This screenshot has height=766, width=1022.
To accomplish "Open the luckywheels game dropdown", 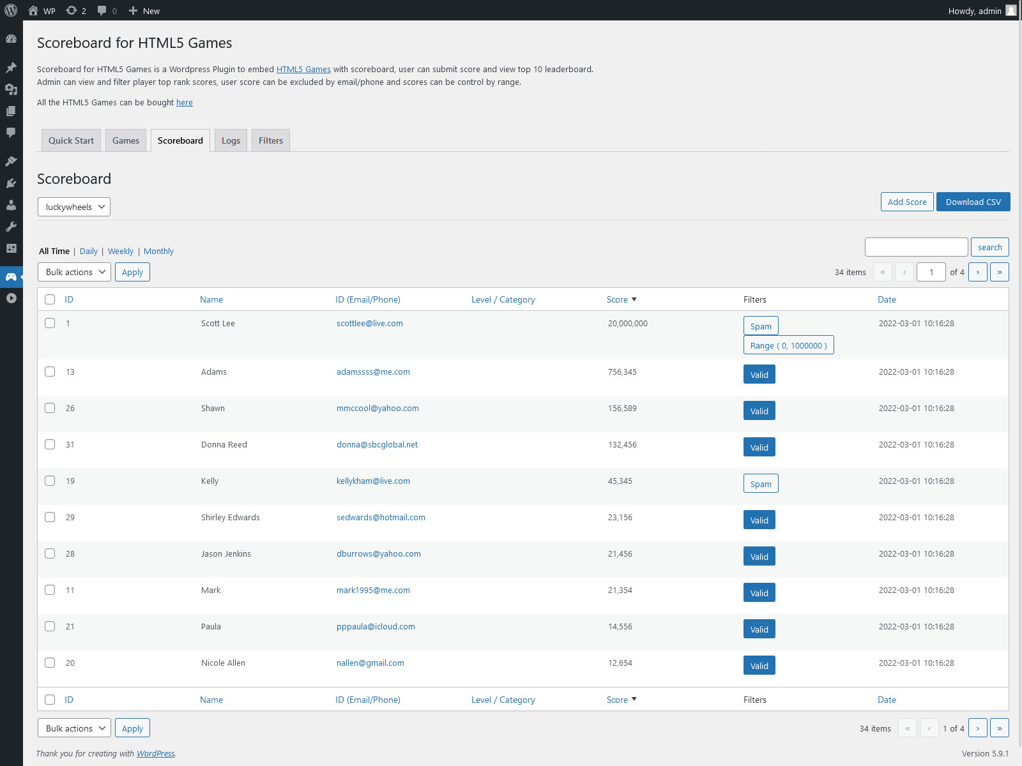I will [x=74, y=207].
